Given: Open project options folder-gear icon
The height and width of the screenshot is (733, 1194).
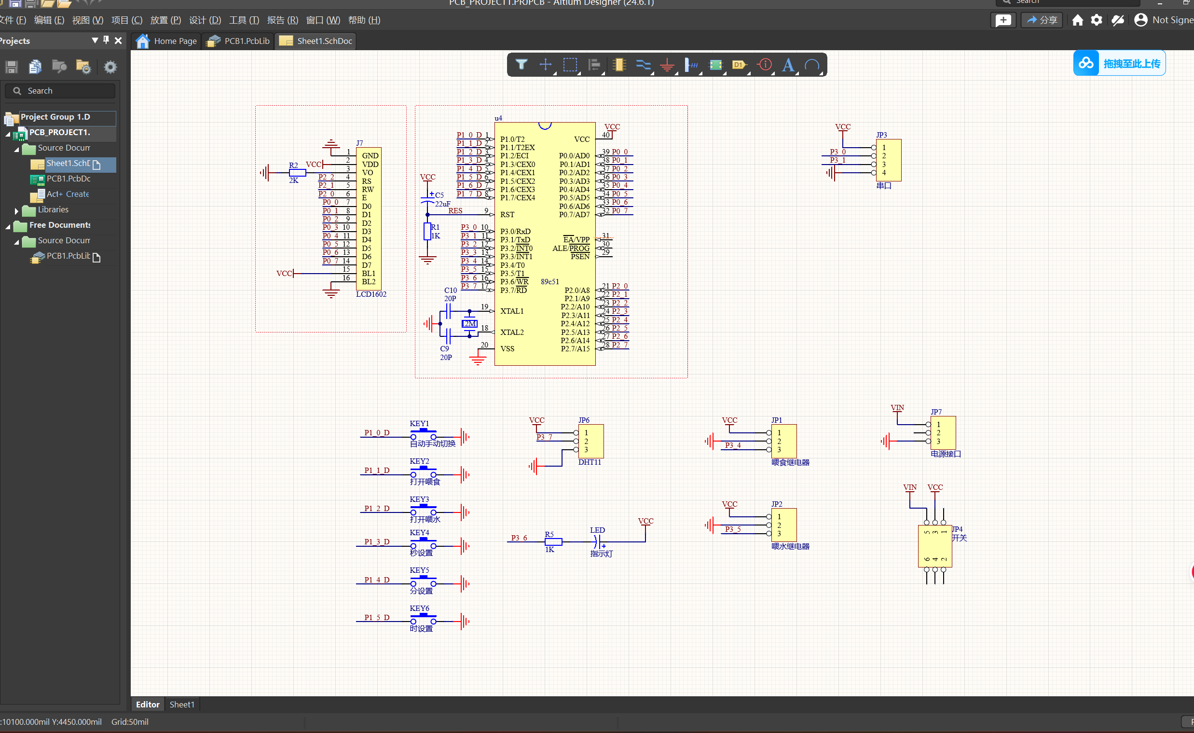Looking at the screenshot, I should (83, 67).
